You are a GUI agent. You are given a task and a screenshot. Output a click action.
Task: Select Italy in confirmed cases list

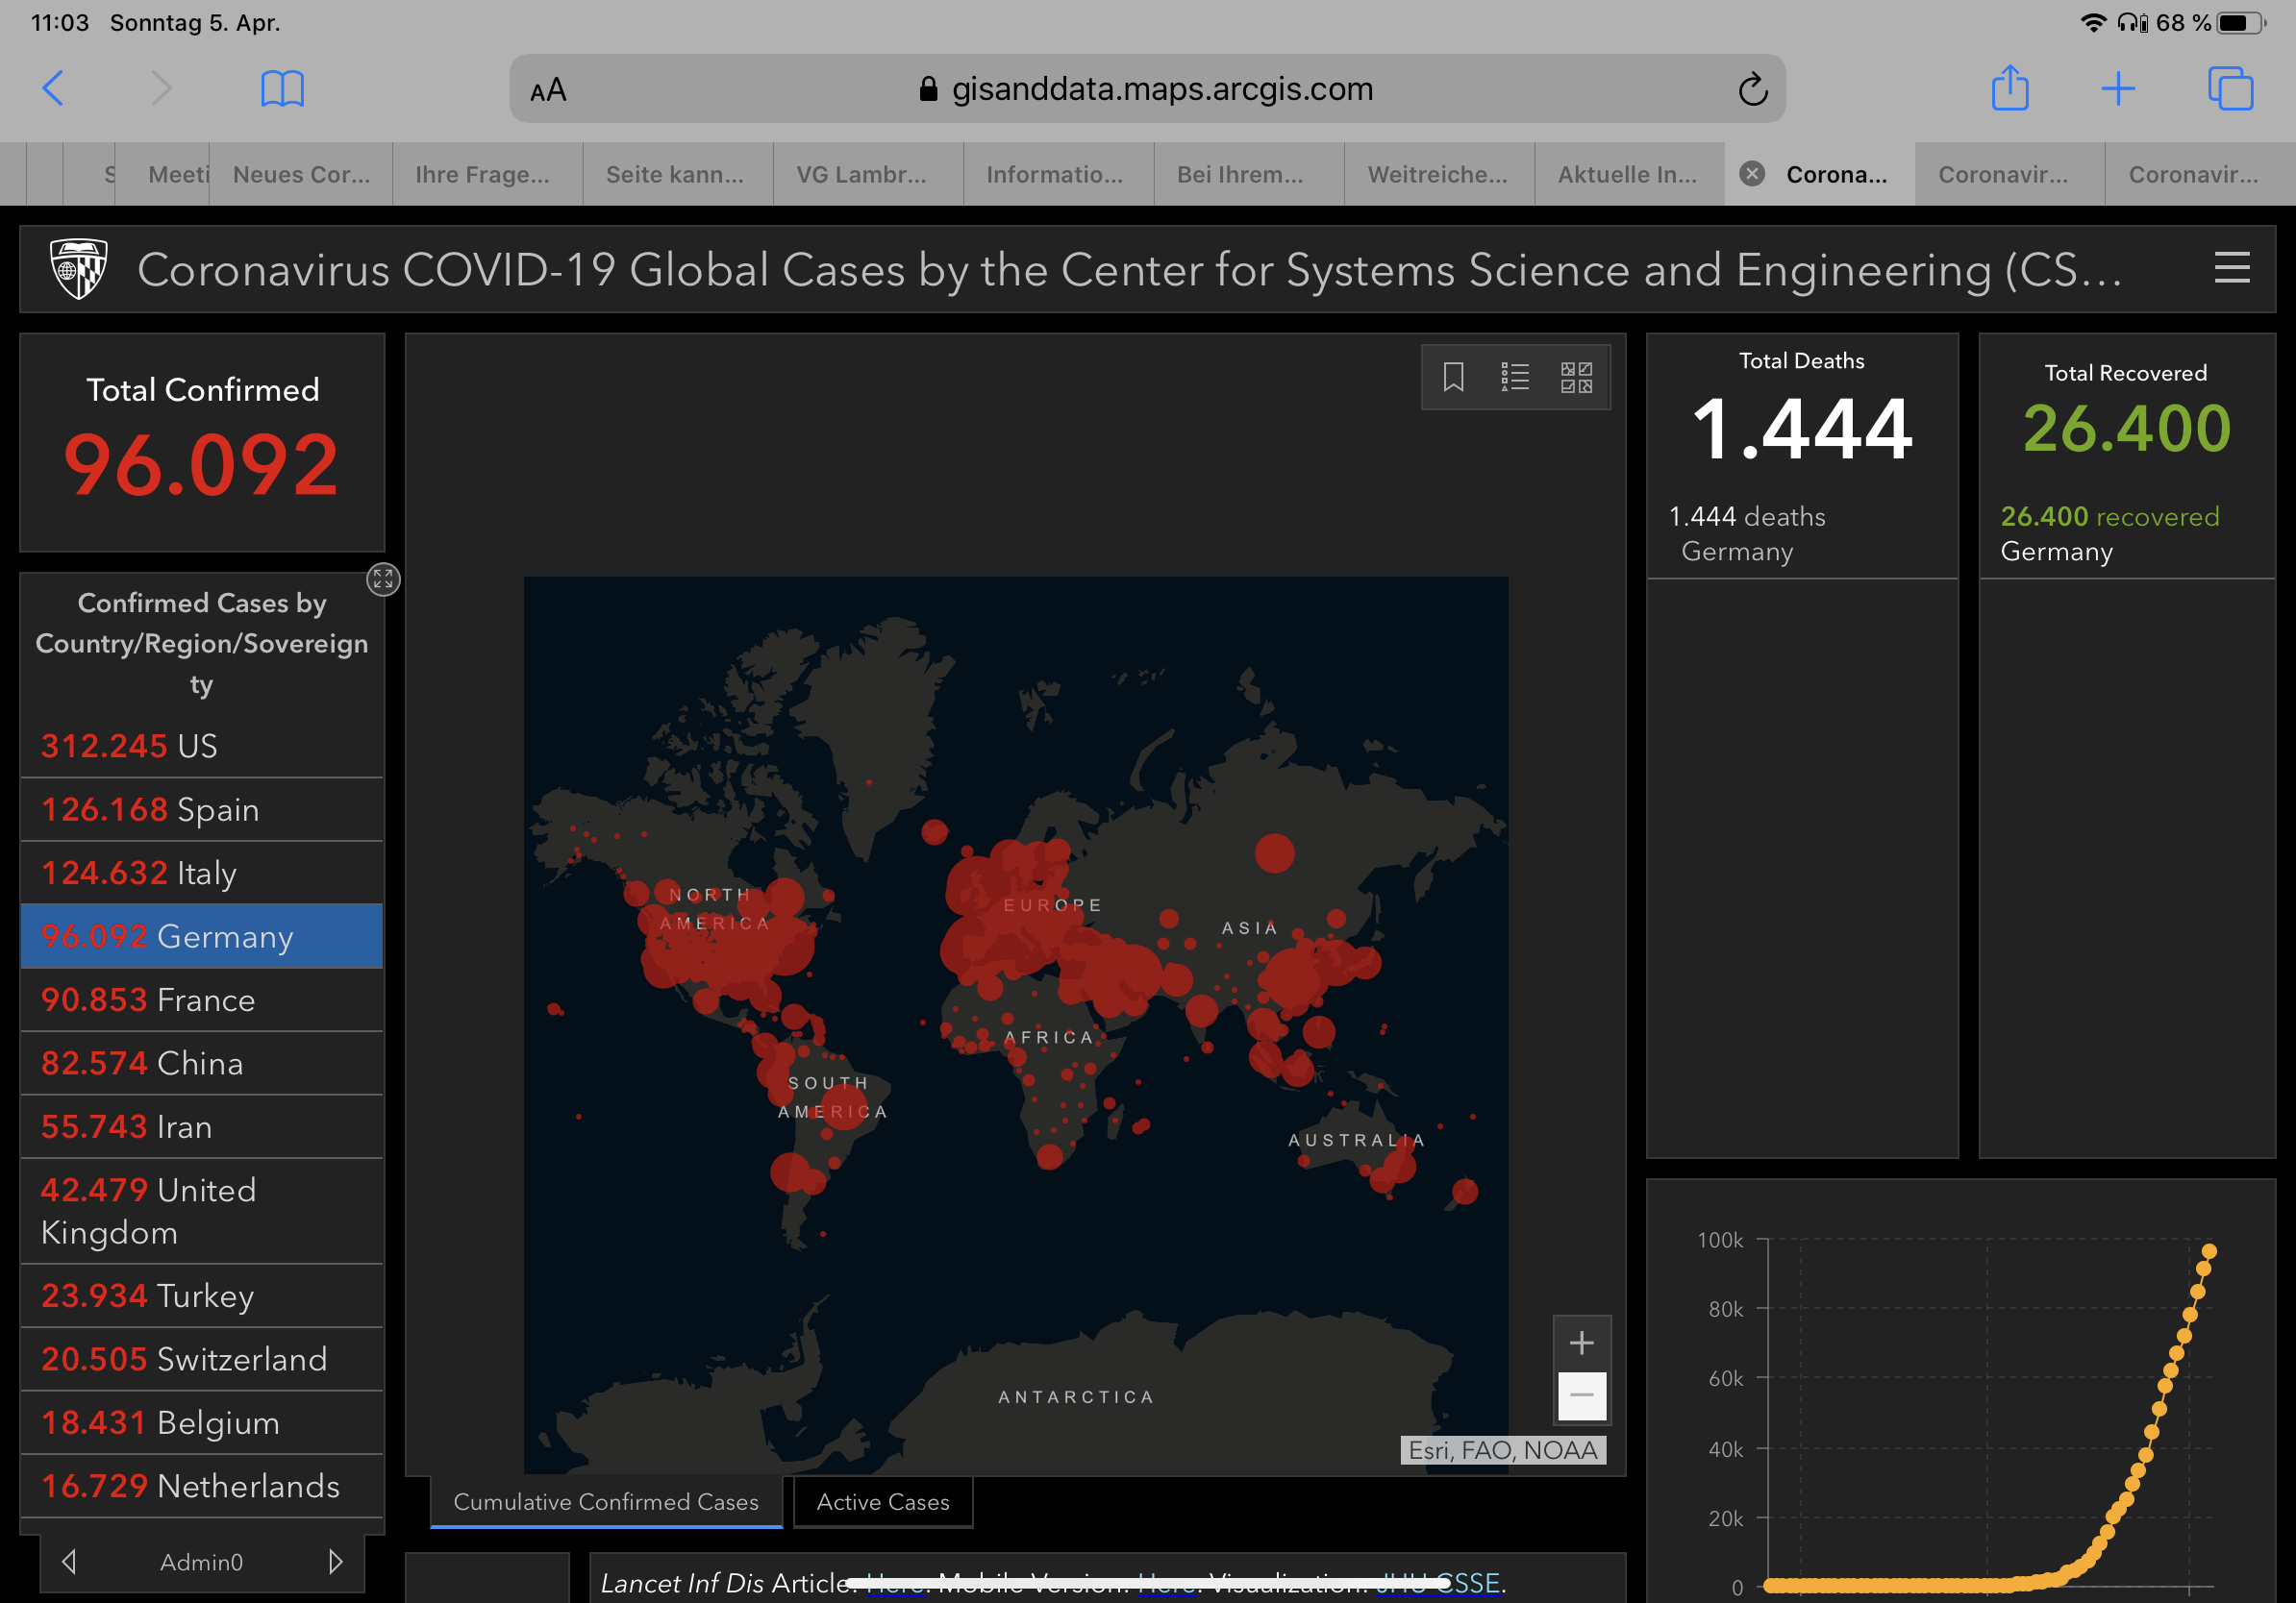(202, 873)
